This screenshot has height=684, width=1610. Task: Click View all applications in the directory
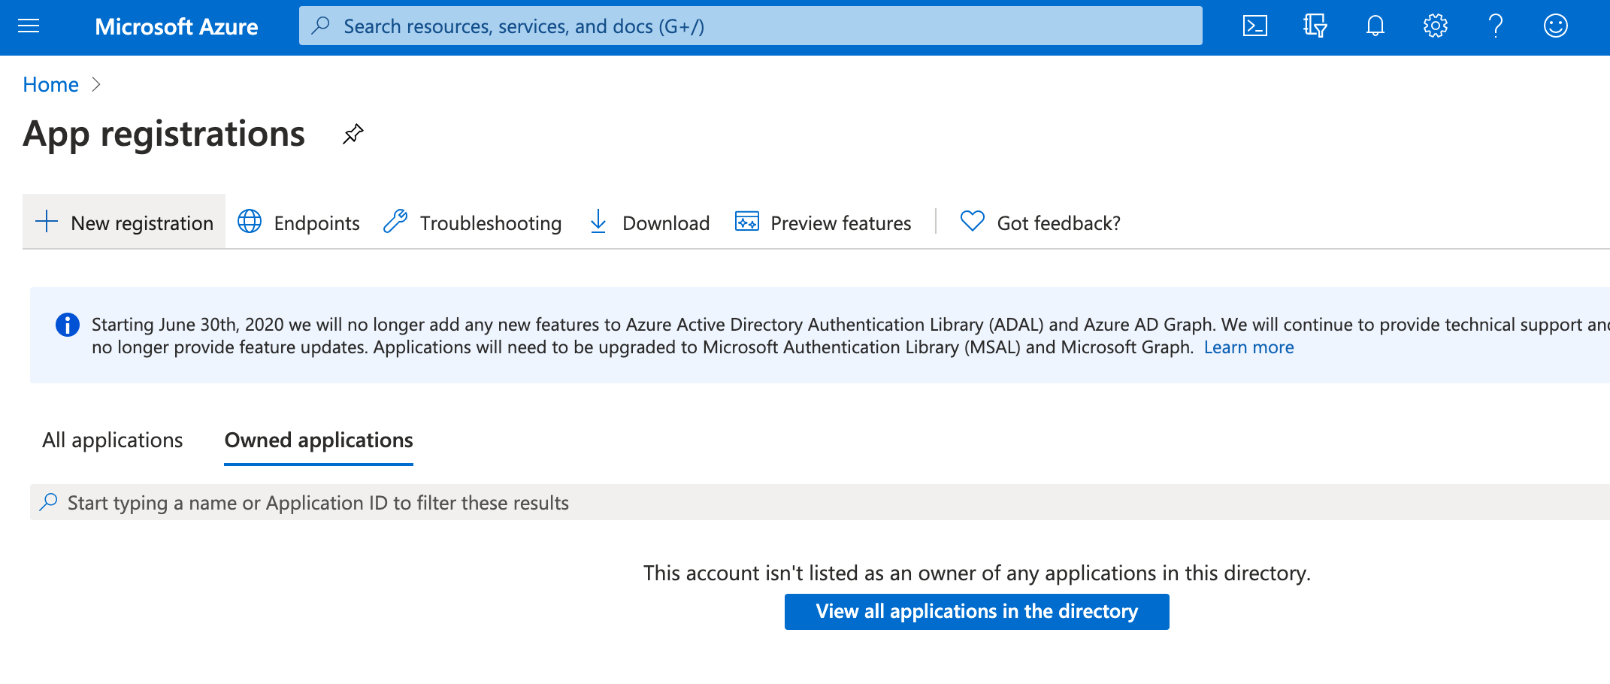click(x=976, y=612)
